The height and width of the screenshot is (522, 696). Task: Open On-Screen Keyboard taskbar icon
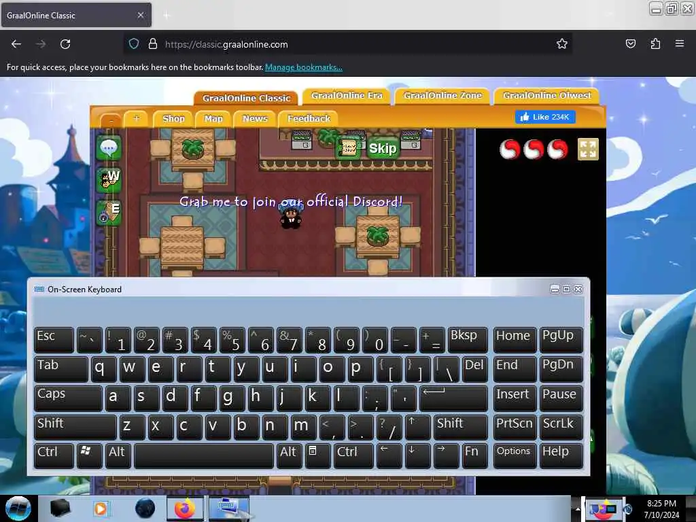click(229, 508)
